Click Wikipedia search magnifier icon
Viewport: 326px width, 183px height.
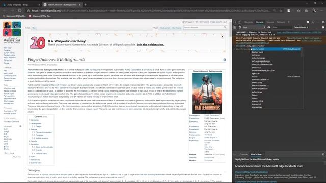coord(225,28)
